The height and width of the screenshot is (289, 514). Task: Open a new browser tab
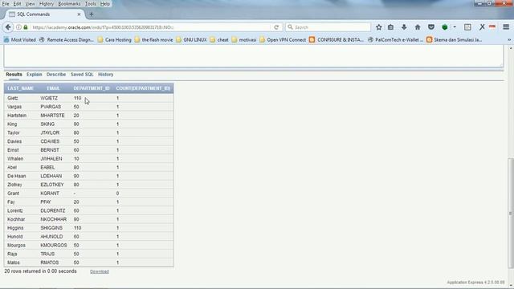92,14
